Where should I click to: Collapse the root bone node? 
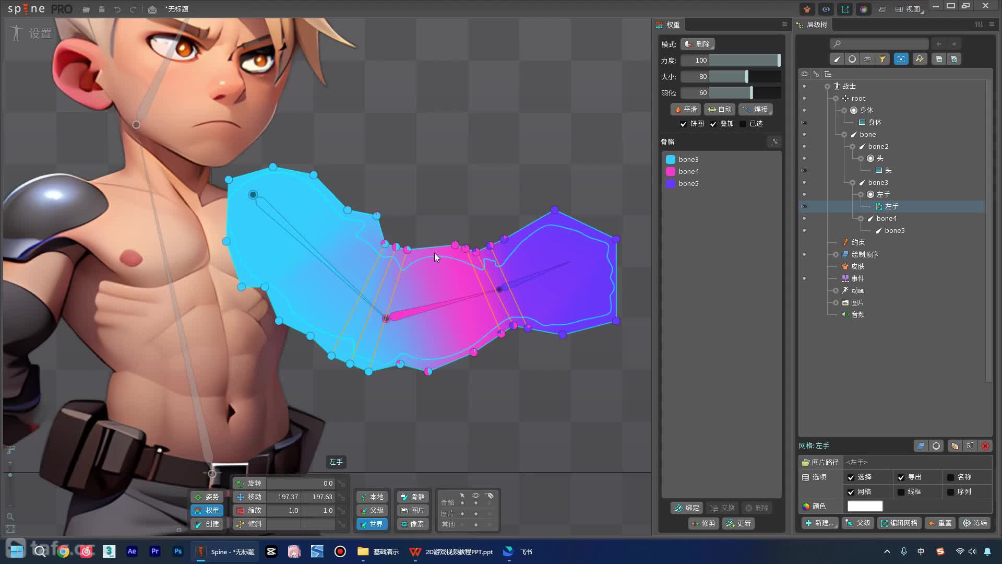tap(836, 98)
